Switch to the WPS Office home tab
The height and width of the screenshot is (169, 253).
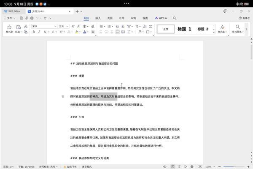pyautogui.click(x=12, y=11)
